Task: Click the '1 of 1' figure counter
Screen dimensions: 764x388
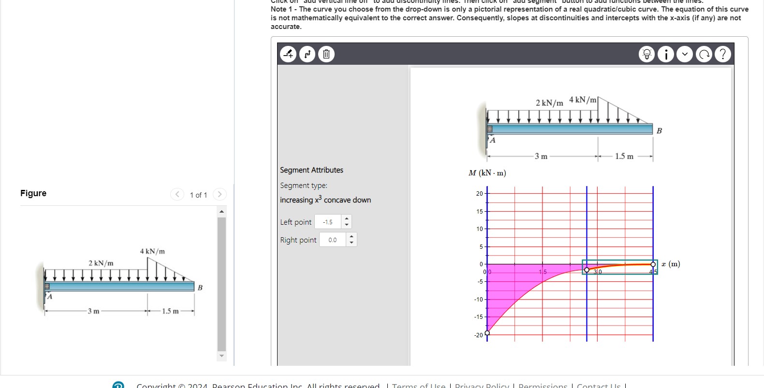Action: pos(198,195)
